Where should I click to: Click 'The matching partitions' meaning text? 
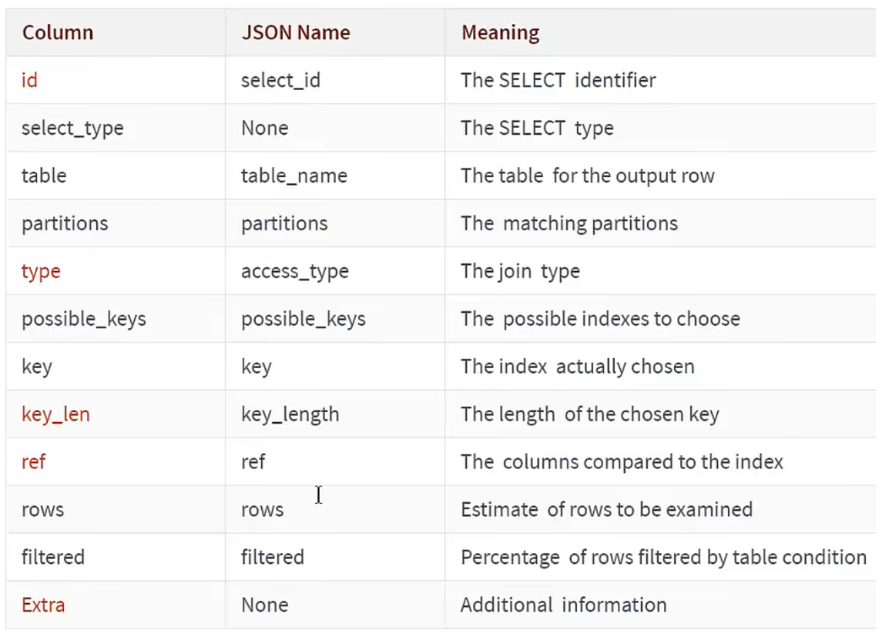pos(569,223)
